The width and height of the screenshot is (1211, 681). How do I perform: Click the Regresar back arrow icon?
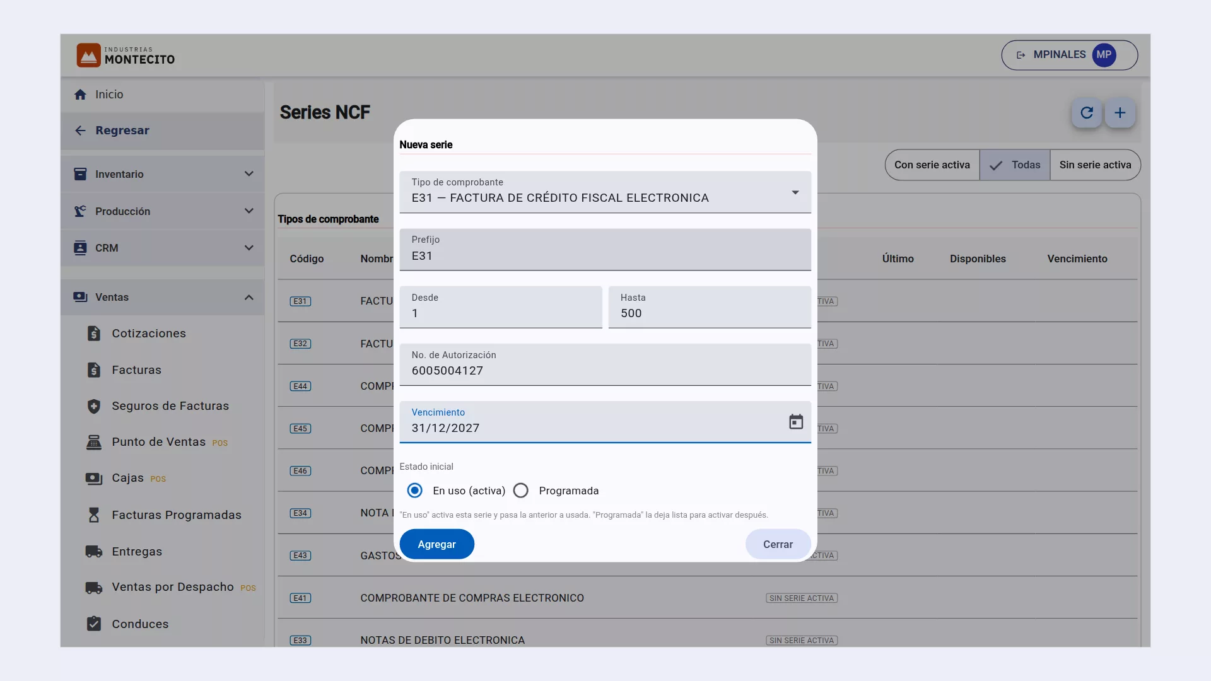pyautogui.click(x=80, y=131)
